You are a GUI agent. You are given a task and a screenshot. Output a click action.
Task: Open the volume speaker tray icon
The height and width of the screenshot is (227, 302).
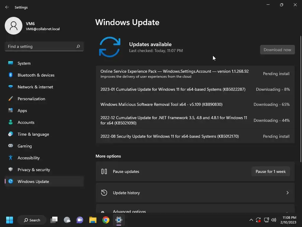pos(273,220)
